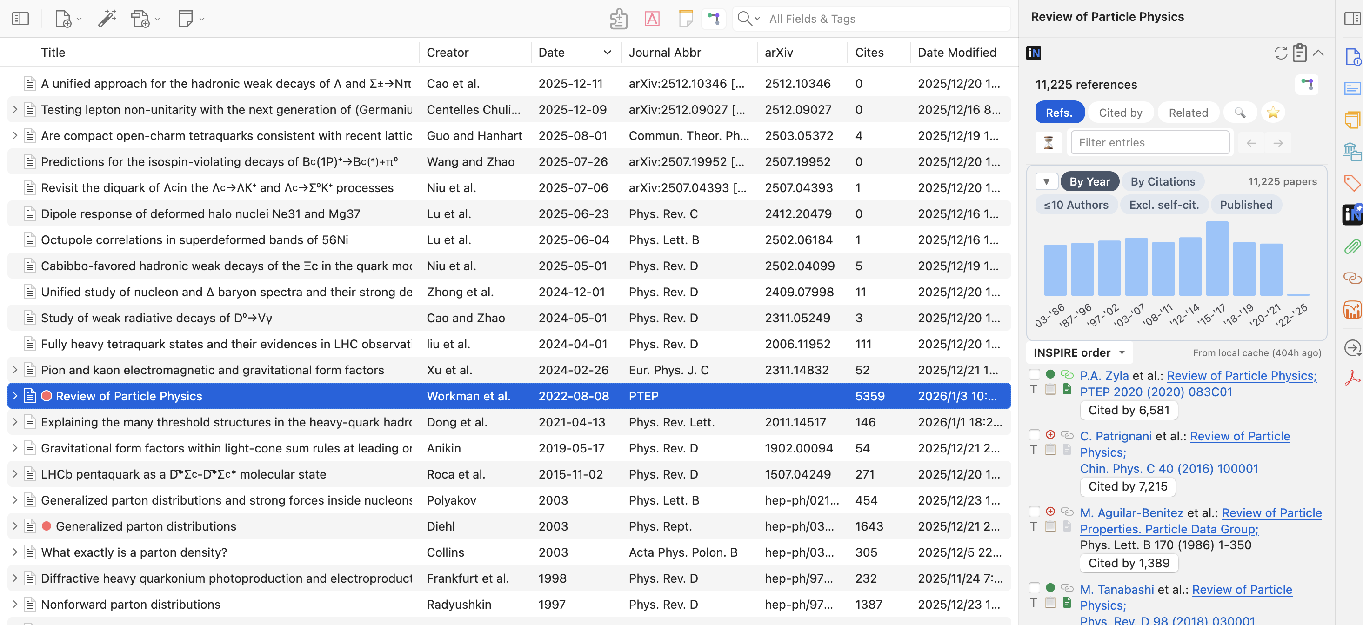Check the box for M. Tanabashi entry
Viewport: 1363px width, 625px height.
[x=1035, y=589]
